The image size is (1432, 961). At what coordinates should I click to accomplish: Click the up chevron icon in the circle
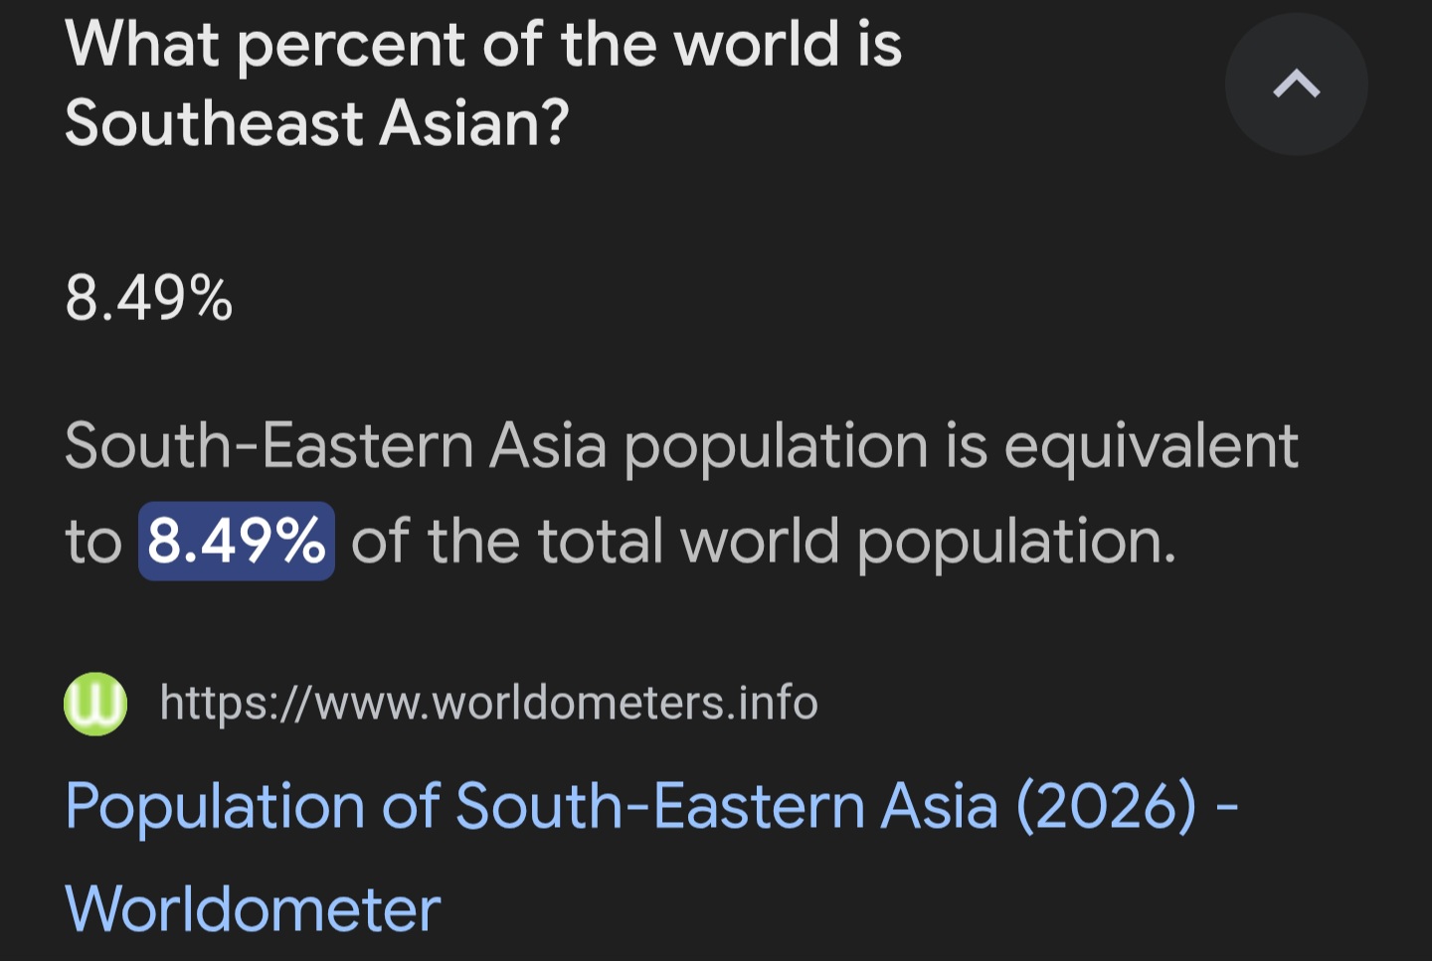tap(1295, 84)
